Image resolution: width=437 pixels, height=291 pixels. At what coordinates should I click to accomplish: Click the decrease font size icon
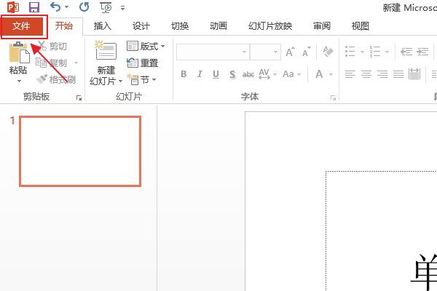point(307,52)
